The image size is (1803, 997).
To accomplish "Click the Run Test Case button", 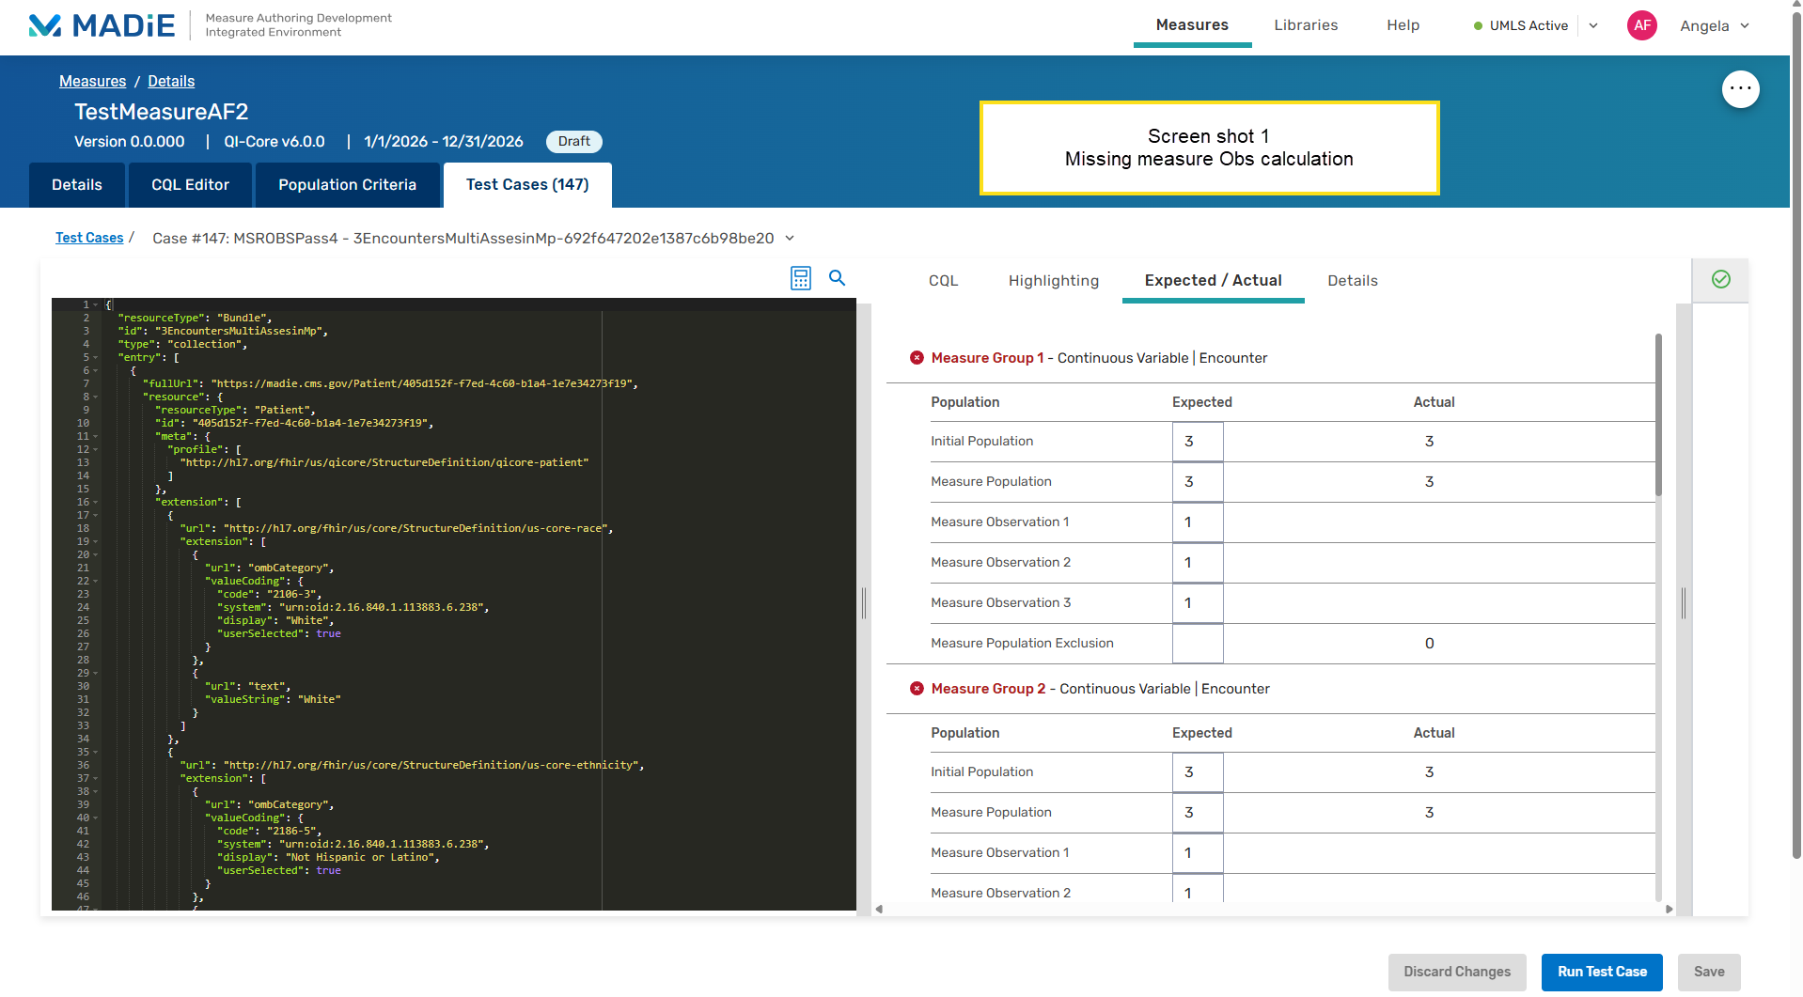I will [1601, 972].
